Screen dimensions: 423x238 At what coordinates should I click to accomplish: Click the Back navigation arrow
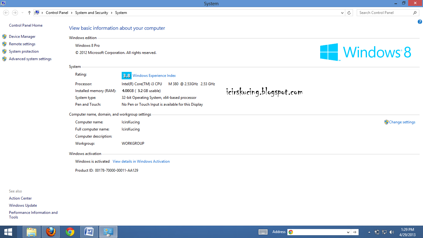tap(6, 13)
